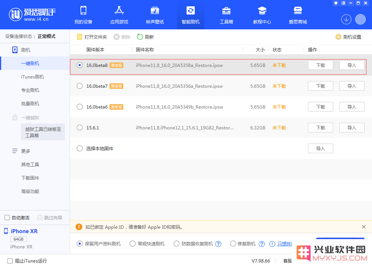Open 打开文件夹 folder icon
Viewport: 372px width, 267px height.
pyautogui.click(x=79, y=37)
